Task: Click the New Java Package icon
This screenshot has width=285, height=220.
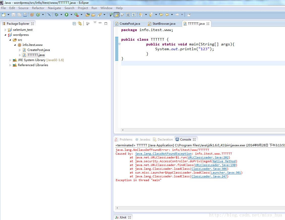Action: pyautogui.click(x=32, y=15)
